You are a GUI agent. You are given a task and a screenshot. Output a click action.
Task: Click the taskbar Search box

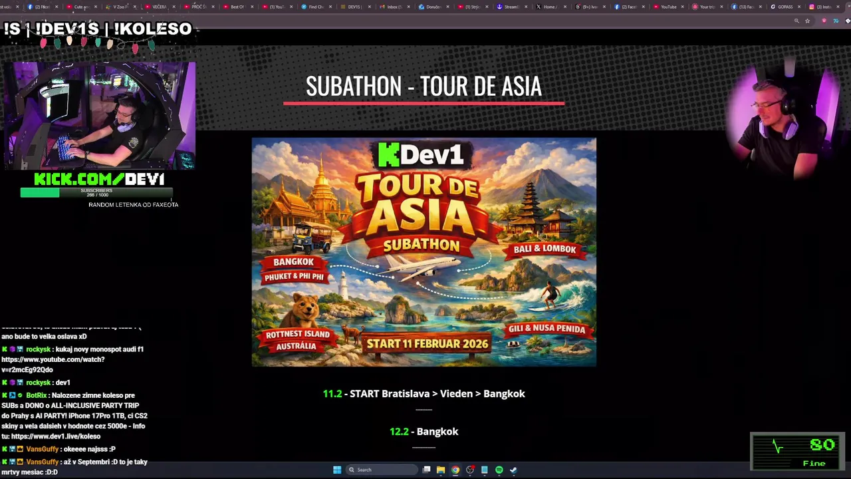tap(381, 470)
